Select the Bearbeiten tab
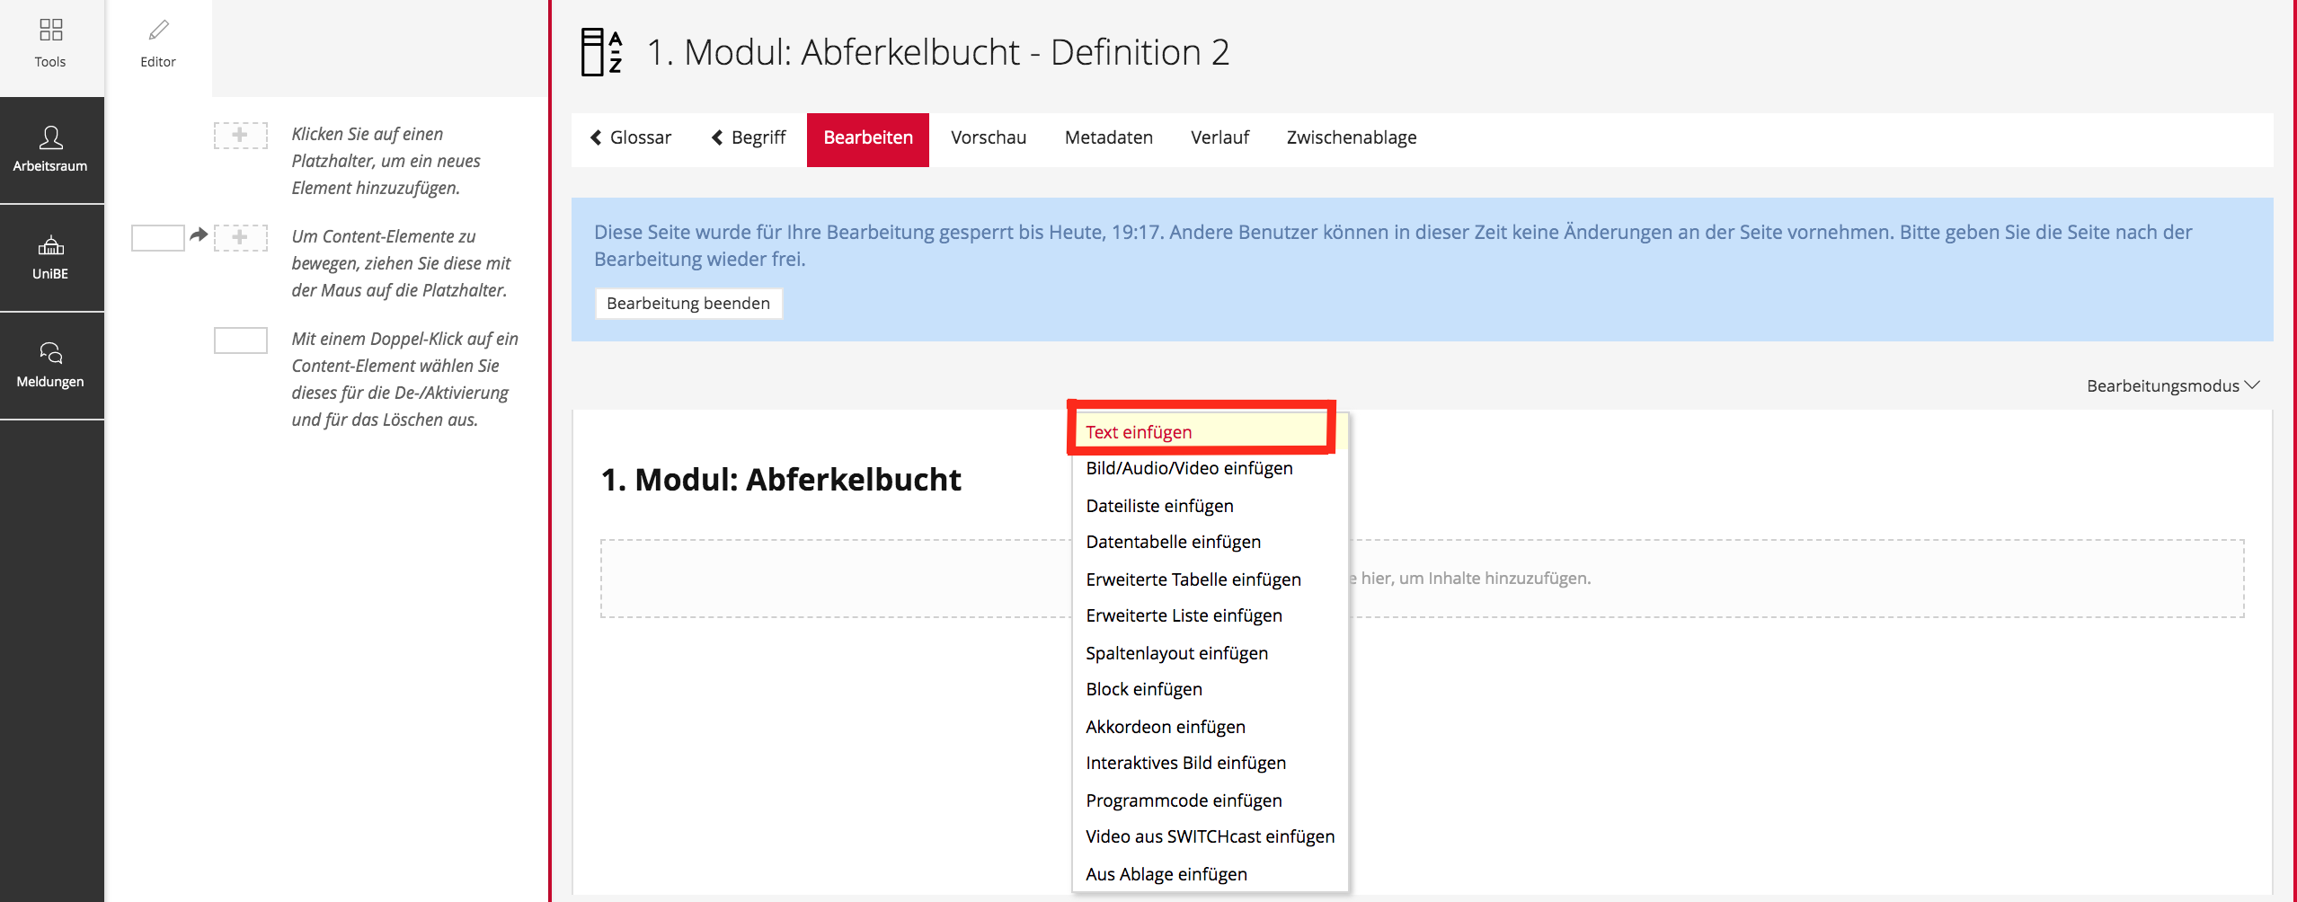2297x902 pixels. coord(868,139)
